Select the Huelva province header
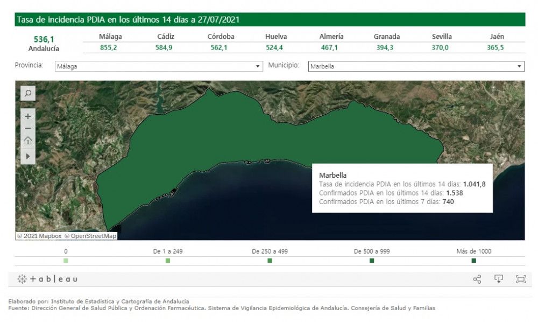Screen dimensions: 538x322 click(x=276, y=37)
